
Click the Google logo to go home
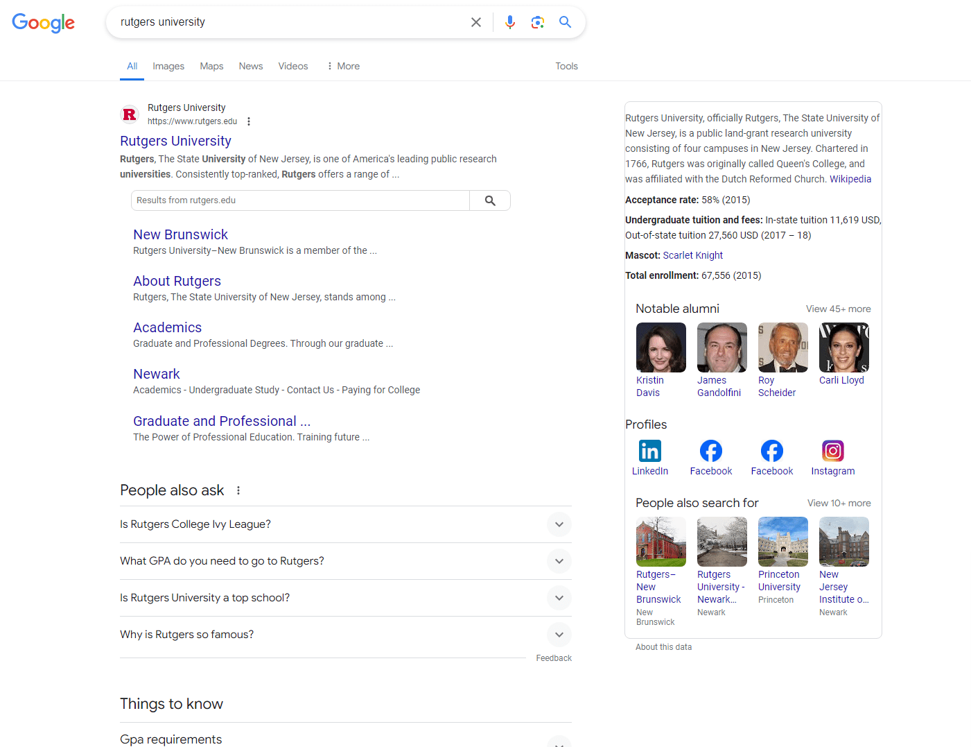pos(43,23)
